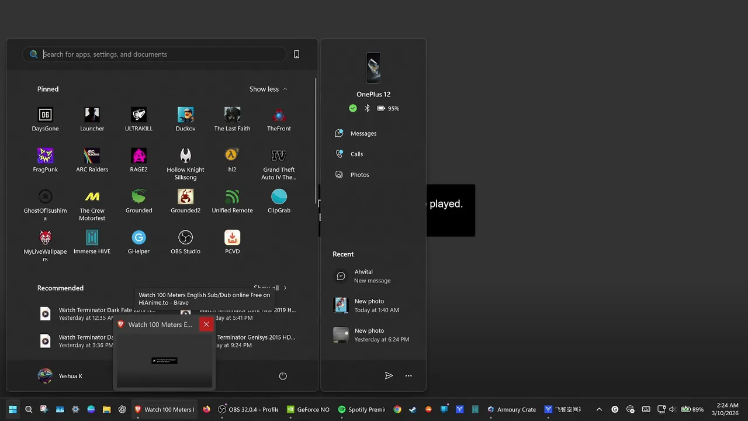Launch ULTRAKILL from pinned apps

[138, 119]
